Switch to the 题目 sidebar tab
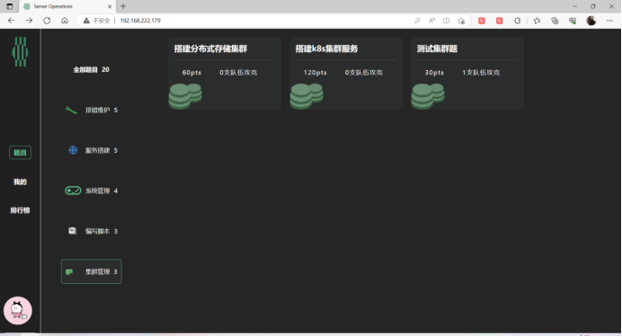Screen dimensions: 622x336 (x=21, y=153)
